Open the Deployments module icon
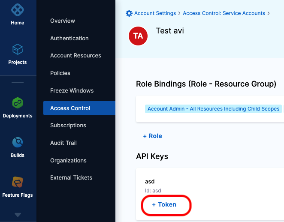Viewport: 284px width, 222px height. point(18,103)
